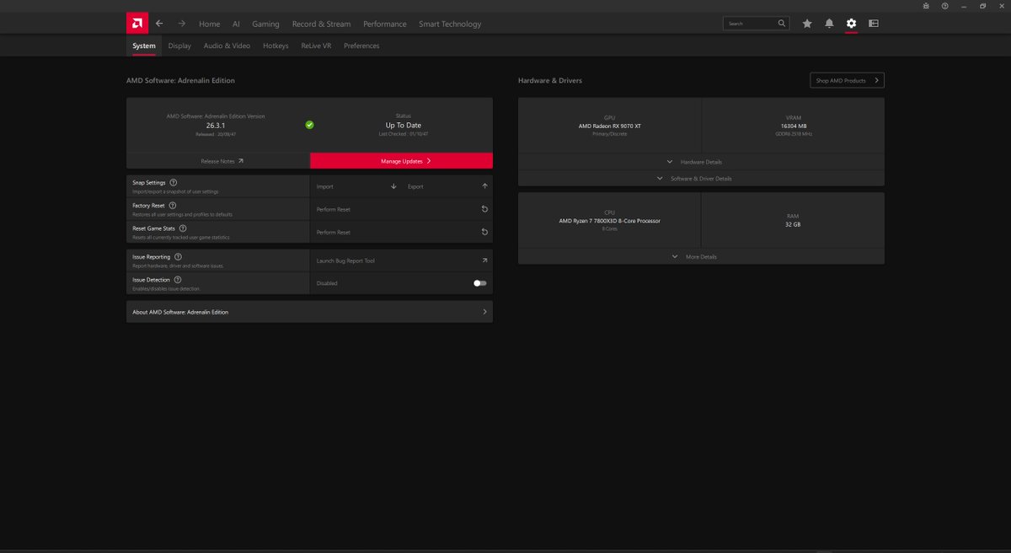Click version number 26.3.1

tap(216, 125)
